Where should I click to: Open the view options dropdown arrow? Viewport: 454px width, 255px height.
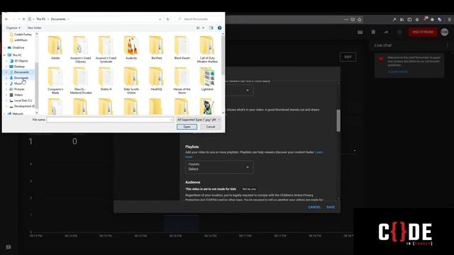[204, 28]
